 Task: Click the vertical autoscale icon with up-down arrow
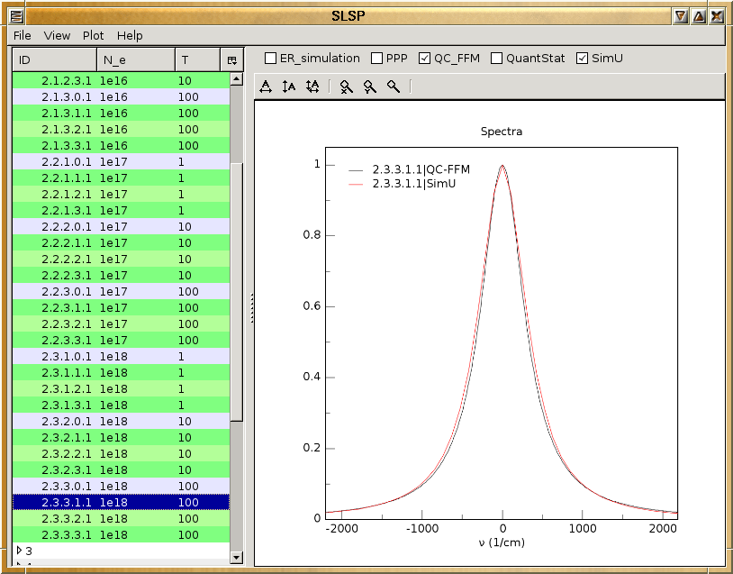tap(288, 87)
